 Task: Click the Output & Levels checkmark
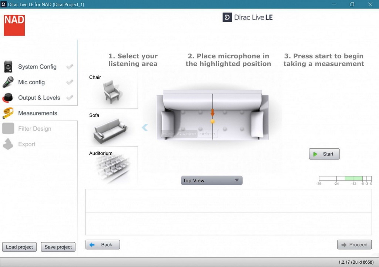click(70, 98)
